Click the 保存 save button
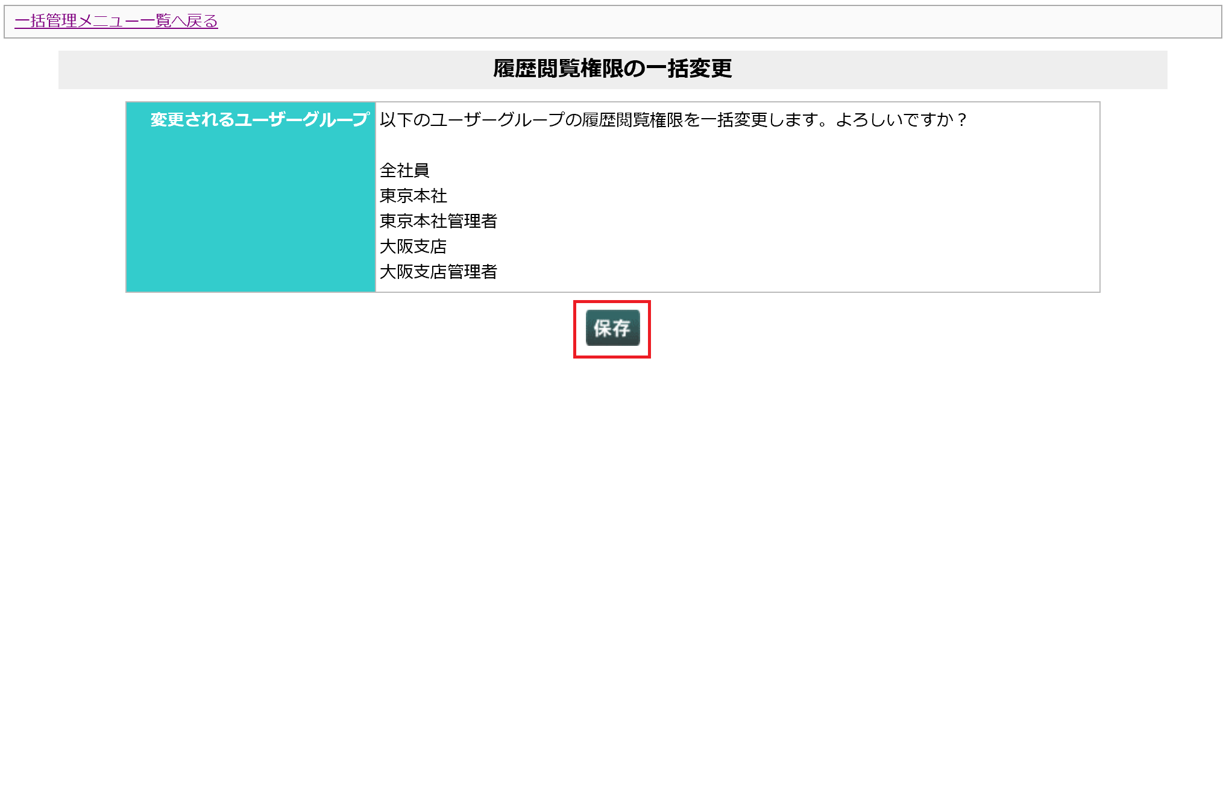The height and width of the screenshot is (799, 1226). pyautogui.click(x=612, y=328)
